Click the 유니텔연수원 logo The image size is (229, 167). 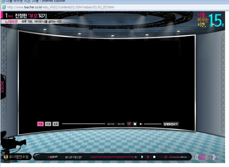pos(17,157)
